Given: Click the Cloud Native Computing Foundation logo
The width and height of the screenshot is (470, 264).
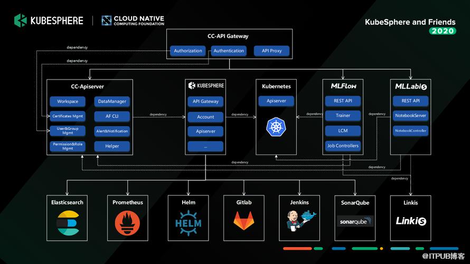Looking at the screenshot, I should 133,21.
